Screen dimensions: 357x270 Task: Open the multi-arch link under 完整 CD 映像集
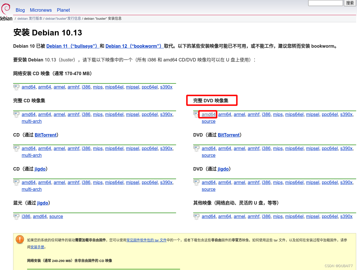[31, 121]
